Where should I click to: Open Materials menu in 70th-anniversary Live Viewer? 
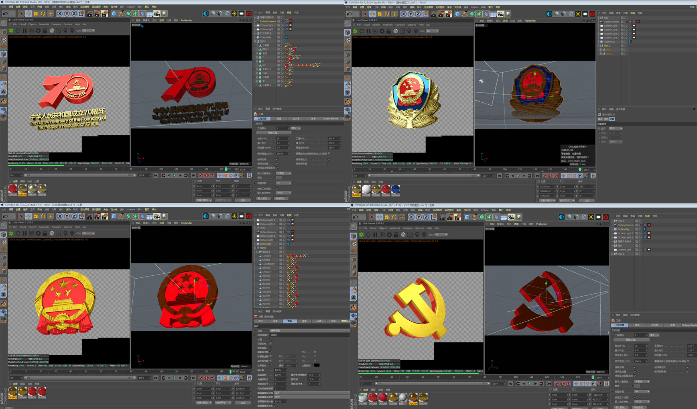tap(44, 24)
